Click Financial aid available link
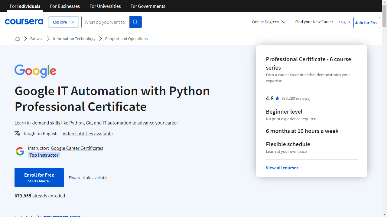This screenshot has width=387, height=217. pyautogui.click(x=89, y=178)
